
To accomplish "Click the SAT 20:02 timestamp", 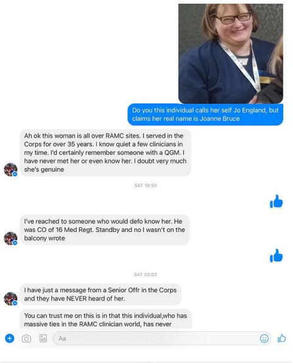I will (146, 274).
